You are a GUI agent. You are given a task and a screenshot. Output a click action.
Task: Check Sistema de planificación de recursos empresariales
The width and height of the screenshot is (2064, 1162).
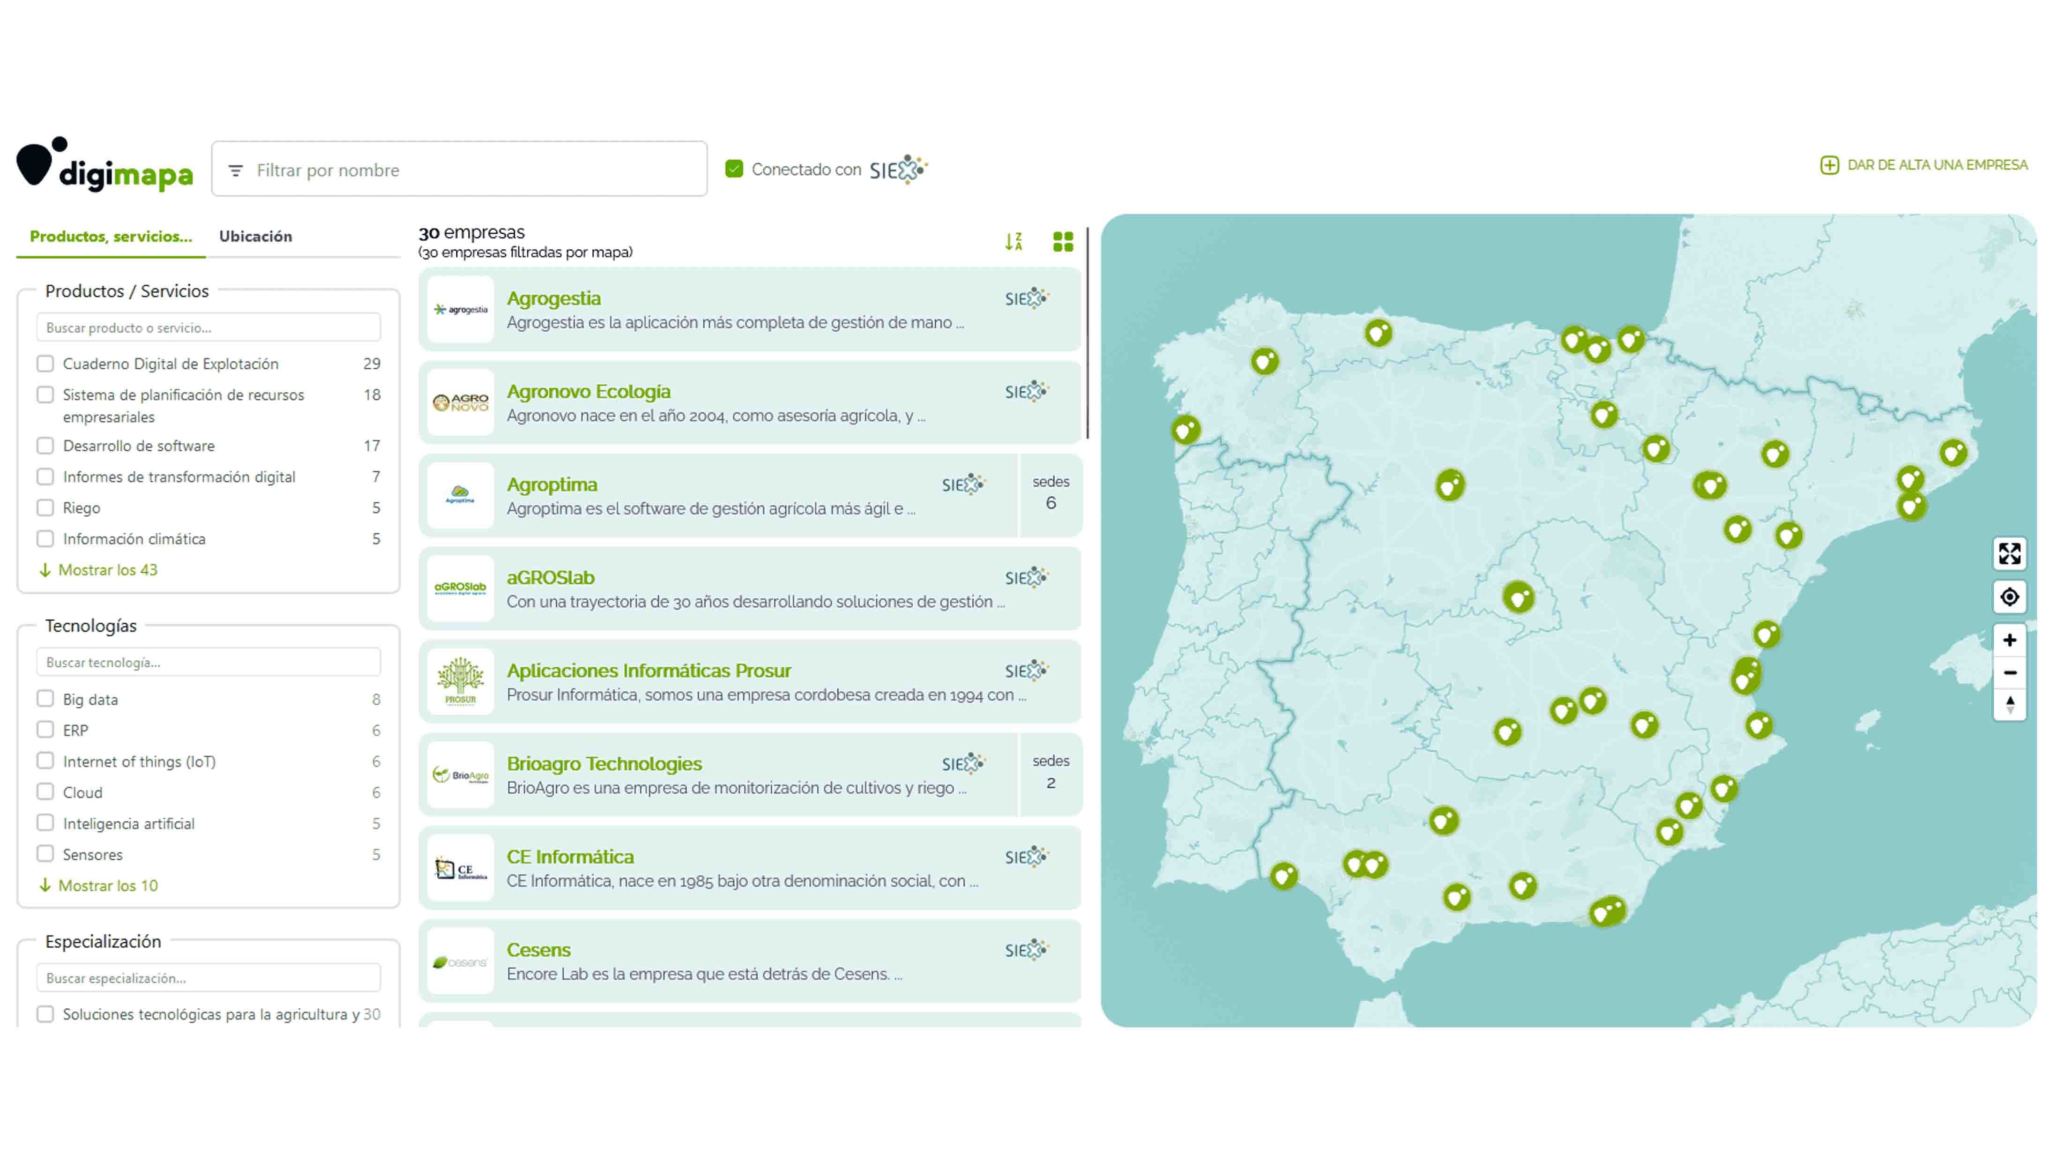(x=45, y=395)
